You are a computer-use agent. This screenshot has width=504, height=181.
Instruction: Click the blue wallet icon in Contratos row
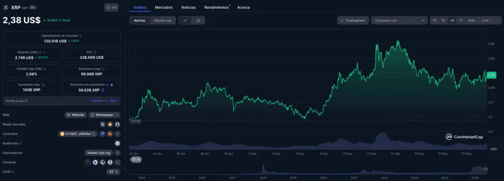(102, 134)
